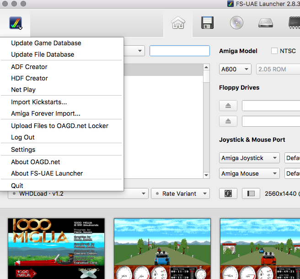Toggle the fullscreen mode button

(x=228, y=193)
